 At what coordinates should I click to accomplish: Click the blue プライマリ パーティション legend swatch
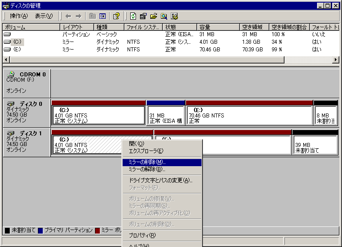coord(41,230)
